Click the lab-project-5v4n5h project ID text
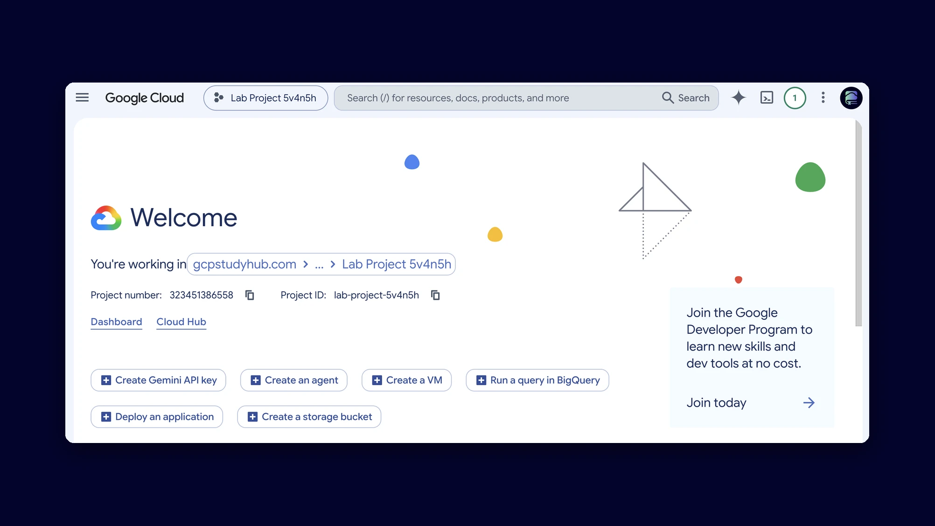This screenshot has height=526, width=935. (376, 295)
